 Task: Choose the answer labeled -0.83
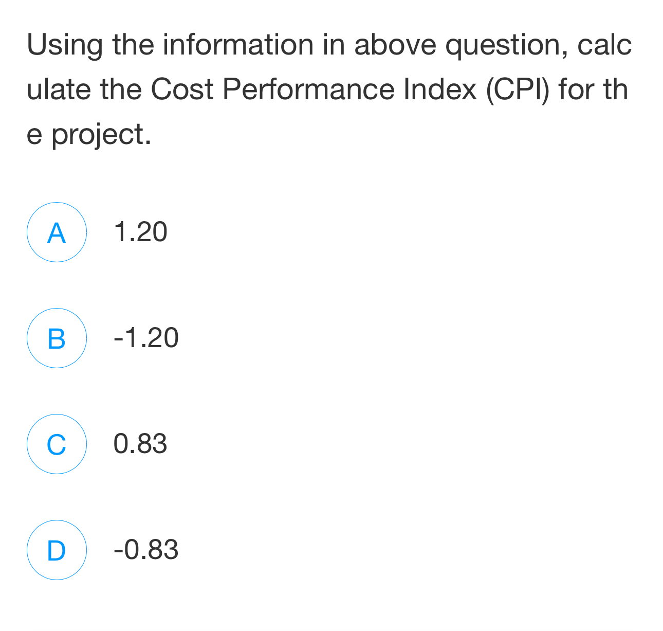click(x=145, y=550)
